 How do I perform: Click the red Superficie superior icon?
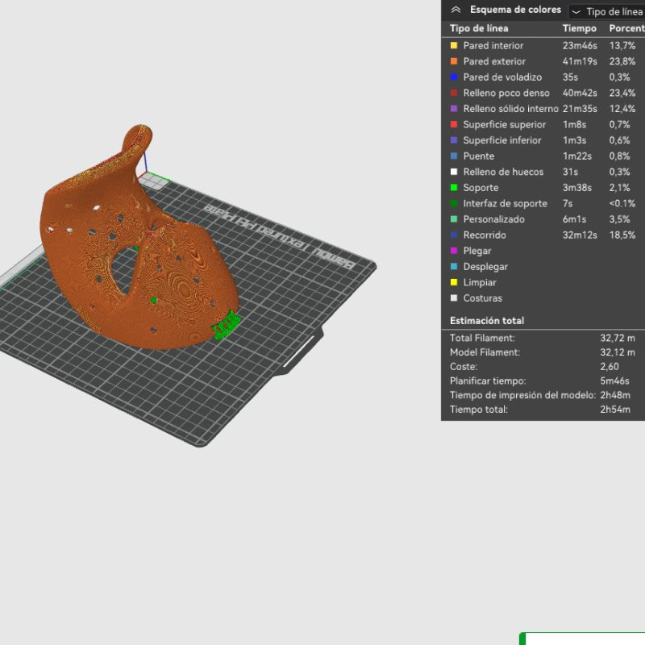click(454, 125)
